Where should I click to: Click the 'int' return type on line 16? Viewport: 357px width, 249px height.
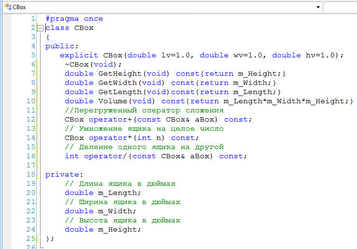[72, 156]
